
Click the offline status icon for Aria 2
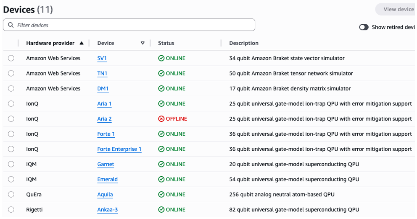coord(161,119)
